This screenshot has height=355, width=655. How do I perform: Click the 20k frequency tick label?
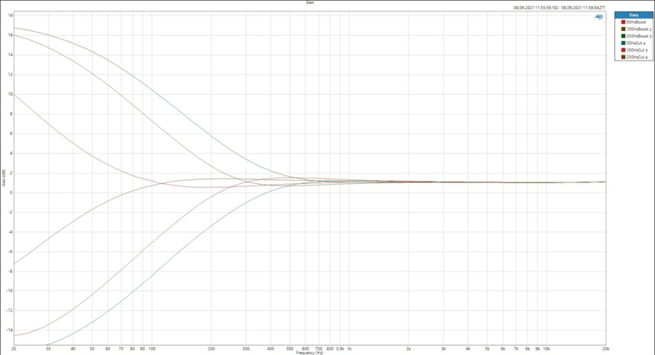pos(605,348)
